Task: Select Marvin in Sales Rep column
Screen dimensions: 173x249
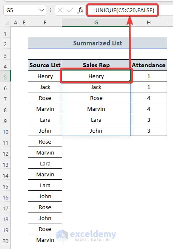Action: click(x=96, y=109)
